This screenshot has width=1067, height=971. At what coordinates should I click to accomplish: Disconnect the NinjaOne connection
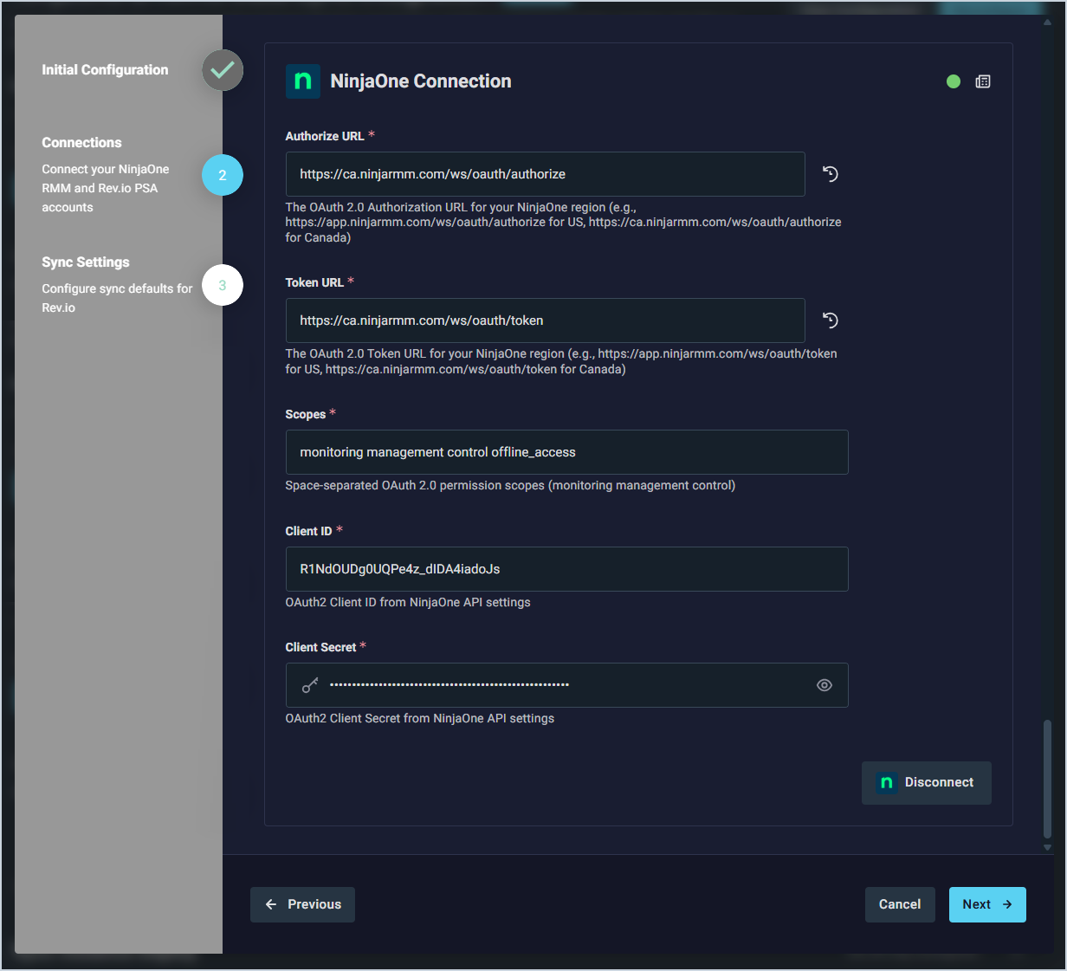927,783
